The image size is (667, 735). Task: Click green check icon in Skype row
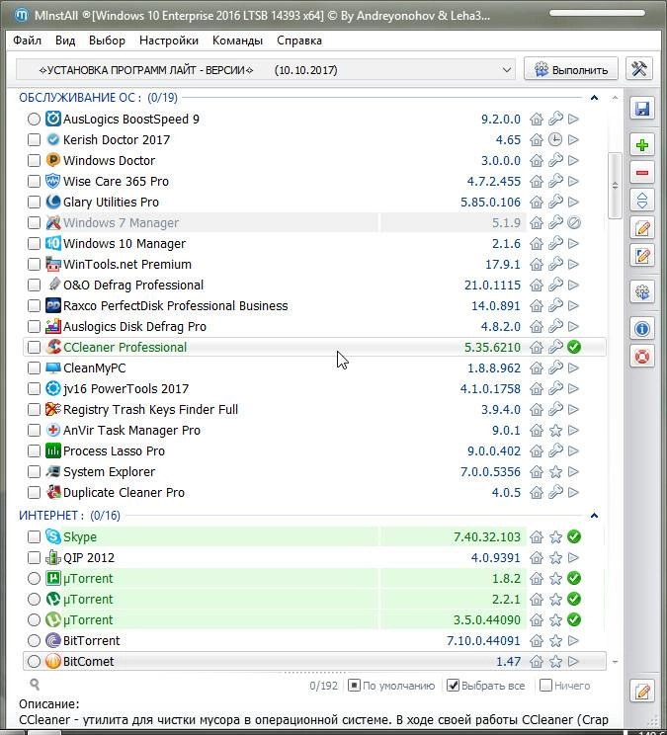tap(574, 536)
